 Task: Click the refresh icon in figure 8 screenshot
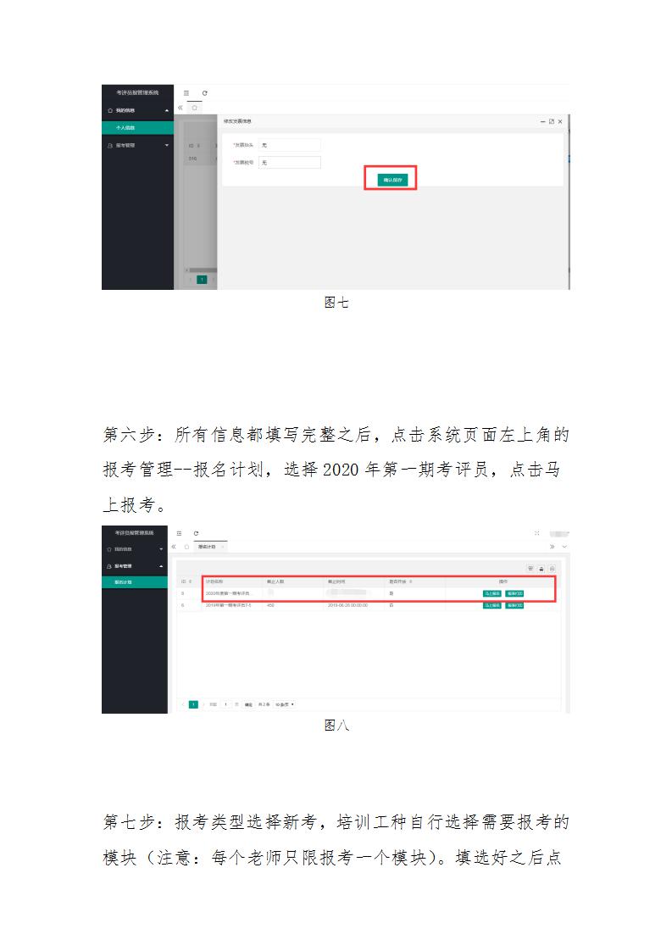click(x=196, y=533)
